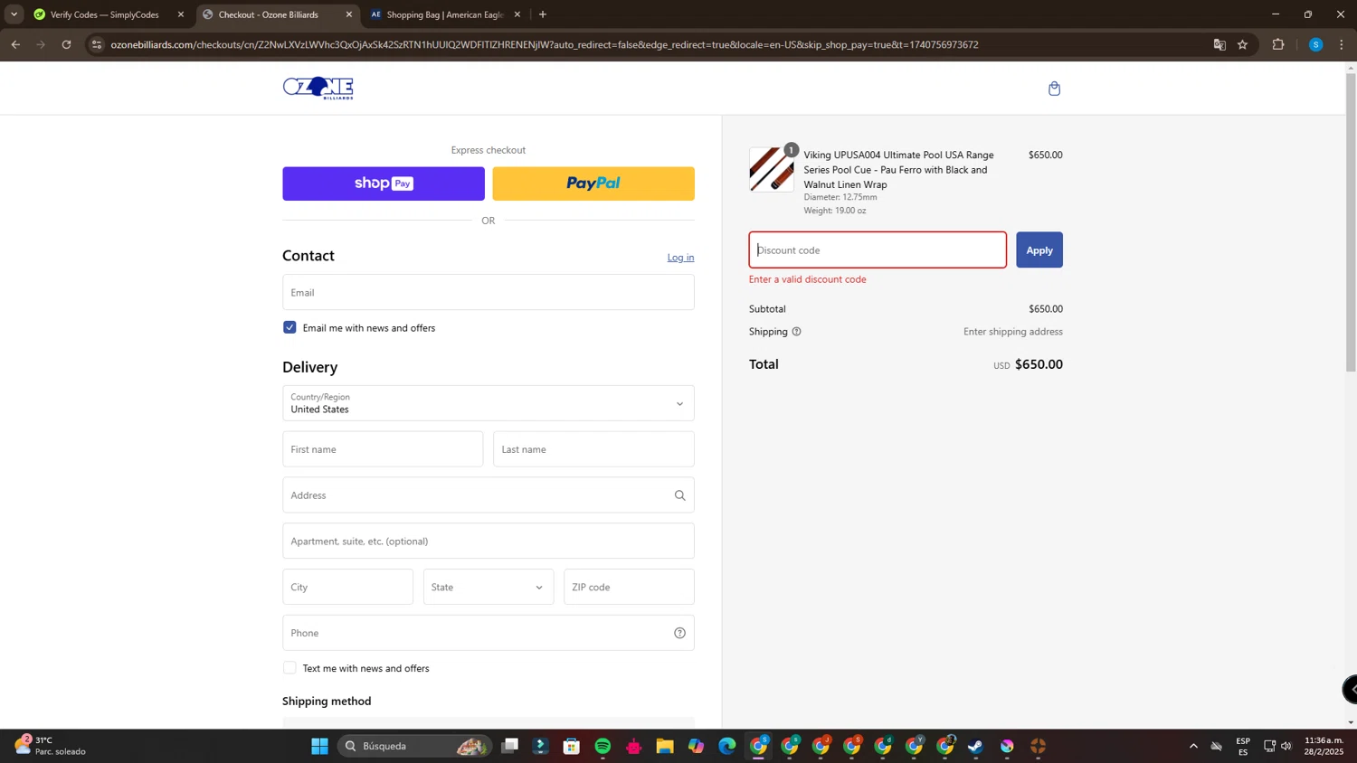This screenshot has height=763, width=1357.
Task: Click the Discount code field
Action: [878, 250]
